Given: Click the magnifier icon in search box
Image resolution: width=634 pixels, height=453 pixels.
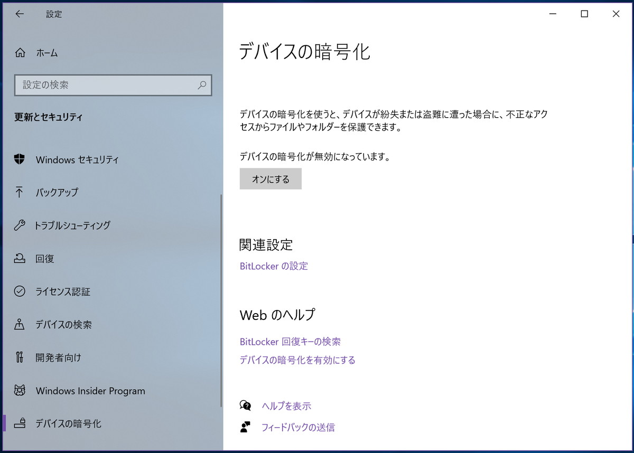Looking at the screenshot, I should pyautogui.click(x=202, y=84).
